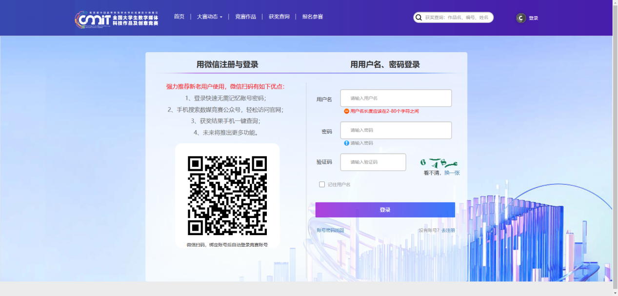618x296 pixels.
Task: Focus the 请输入用户名 input field
Action: pyautogui.click(x=396, y=98)
